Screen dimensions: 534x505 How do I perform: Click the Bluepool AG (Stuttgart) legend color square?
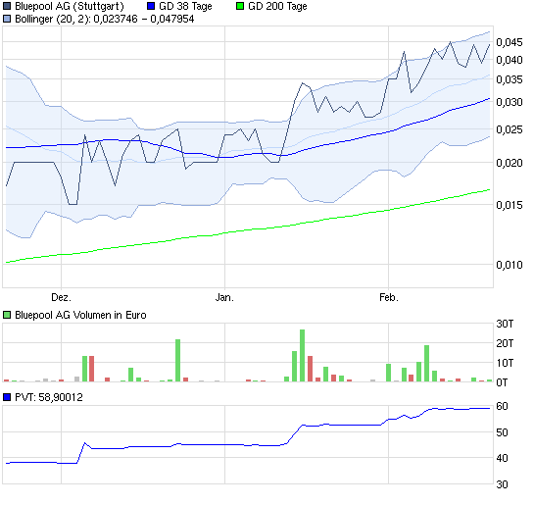[x=7, y=6]
